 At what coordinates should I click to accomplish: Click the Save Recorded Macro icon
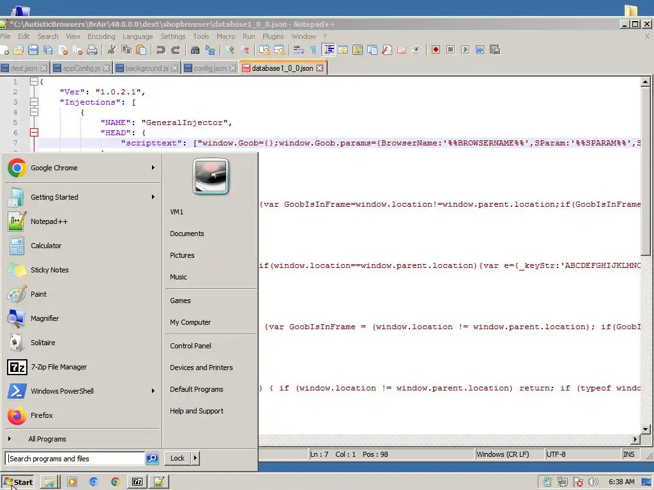point(495,50)
